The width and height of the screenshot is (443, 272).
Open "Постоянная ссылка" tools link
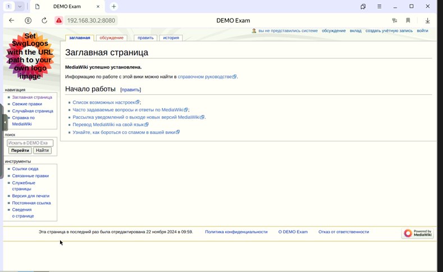click(31, 203)
